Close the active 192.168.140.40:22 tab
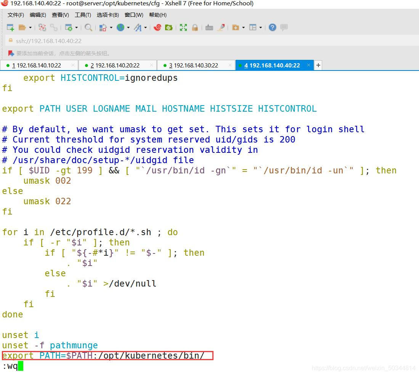The width and height of the screenshot is (419, 375). 309,65
